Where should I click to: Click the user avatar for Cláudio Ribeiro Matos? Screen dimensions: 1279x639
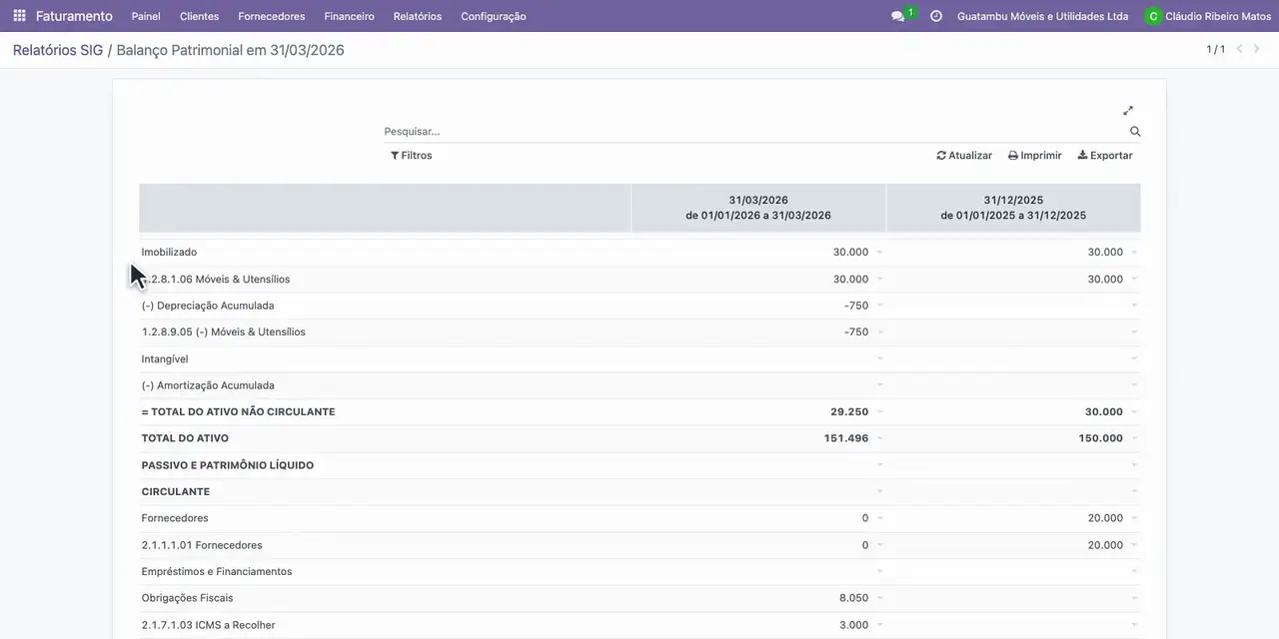tap(1153, 16)
